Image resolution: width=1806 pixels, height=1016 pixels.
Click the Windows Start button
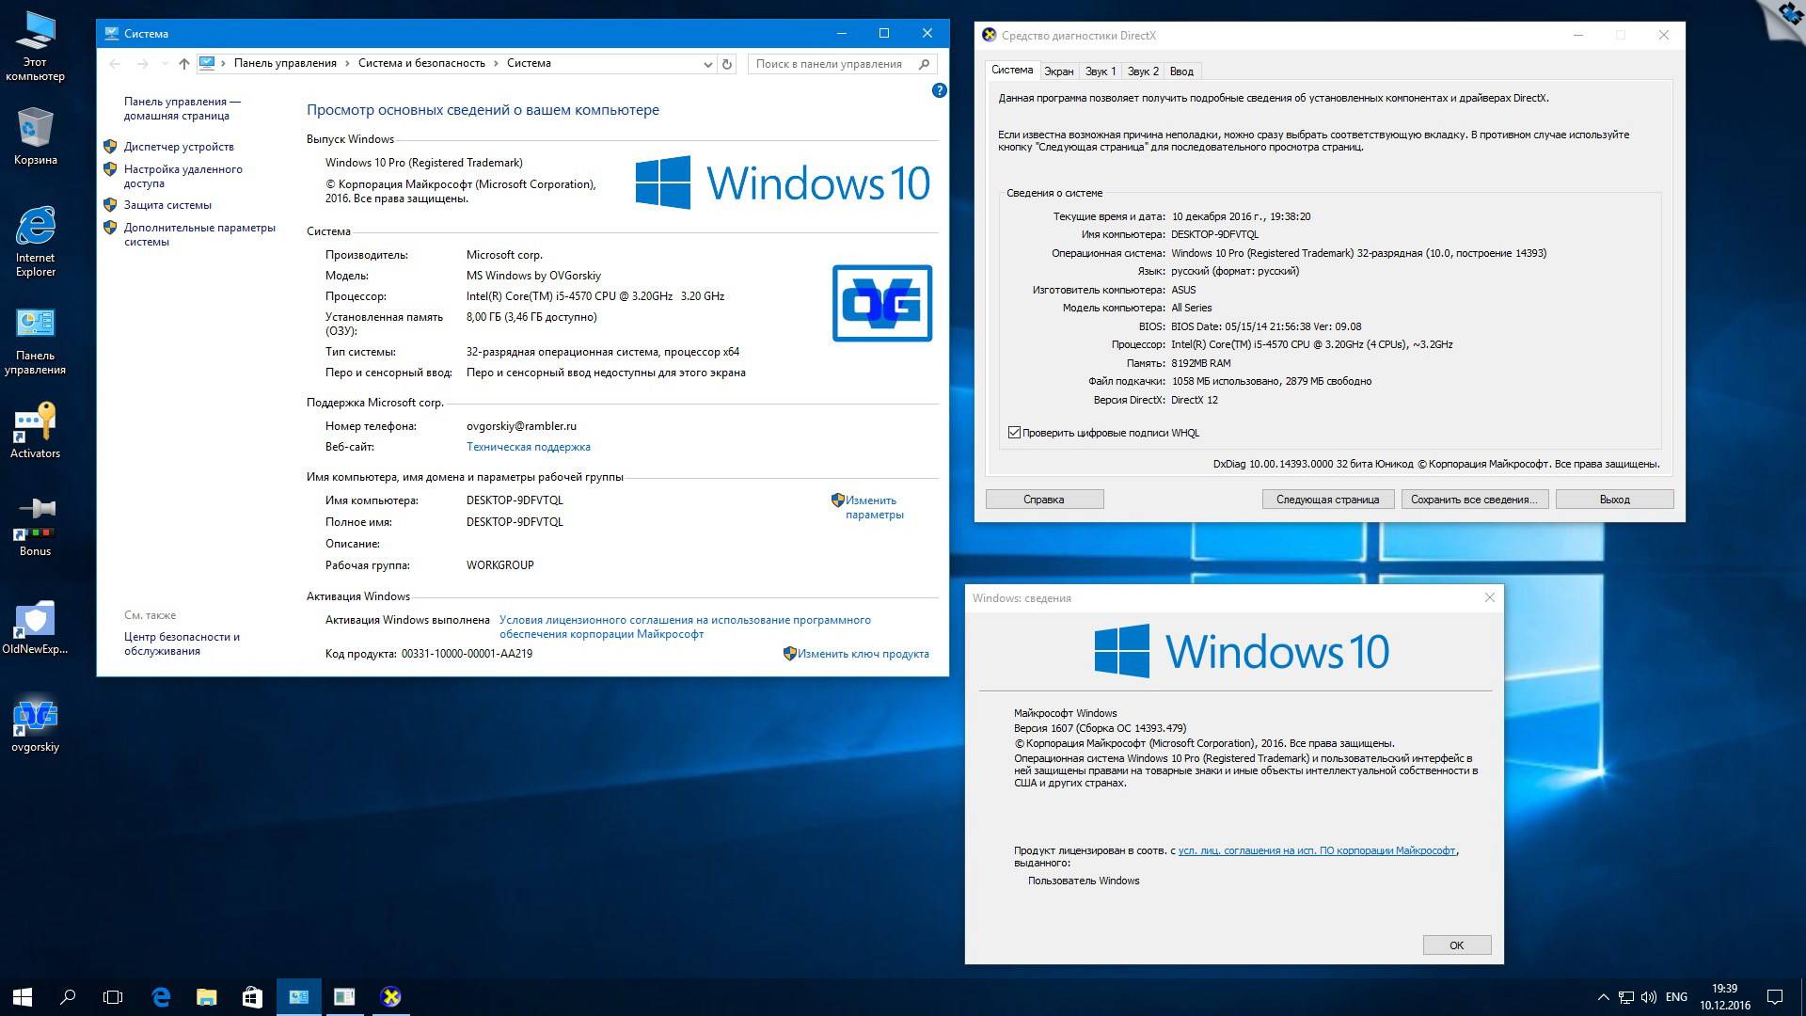(x=23, y=997)
